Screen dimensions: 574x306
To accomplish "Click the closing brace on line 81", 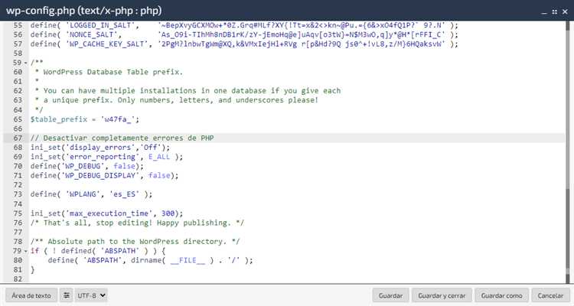I will [x=33, y=270].
